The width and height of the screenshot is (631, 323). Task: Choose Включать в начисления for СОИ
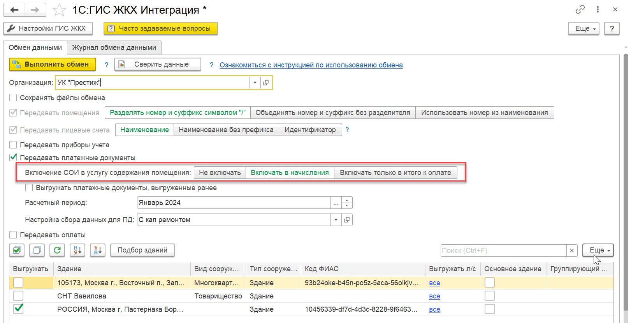pyautogui.click(x=290, y=173)
